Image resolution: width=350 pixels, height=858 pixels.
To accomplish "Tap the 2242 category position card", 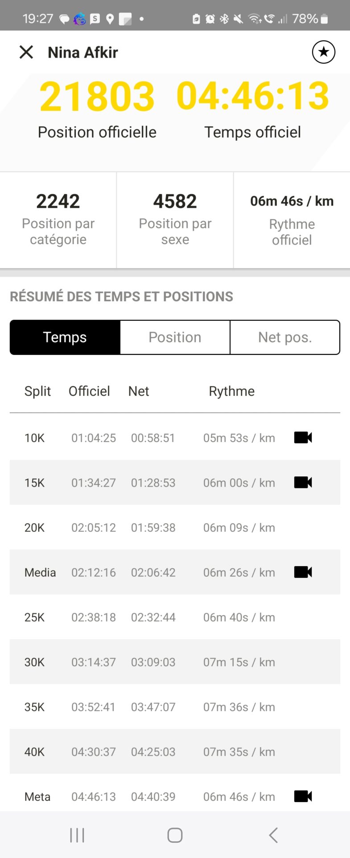I will [x=58, y=219].
